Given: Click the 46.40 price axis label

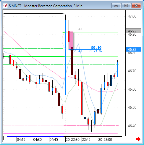Looking at the screenshot, I should (x=132, y=126).
